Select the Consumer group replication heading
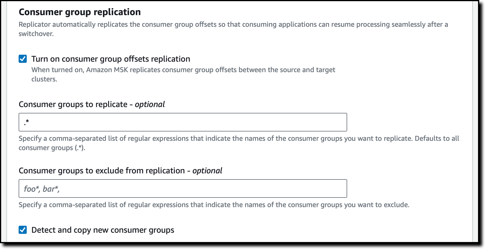Screen dimensions: 485x249 pyautogui.click(x=80, y=12)
